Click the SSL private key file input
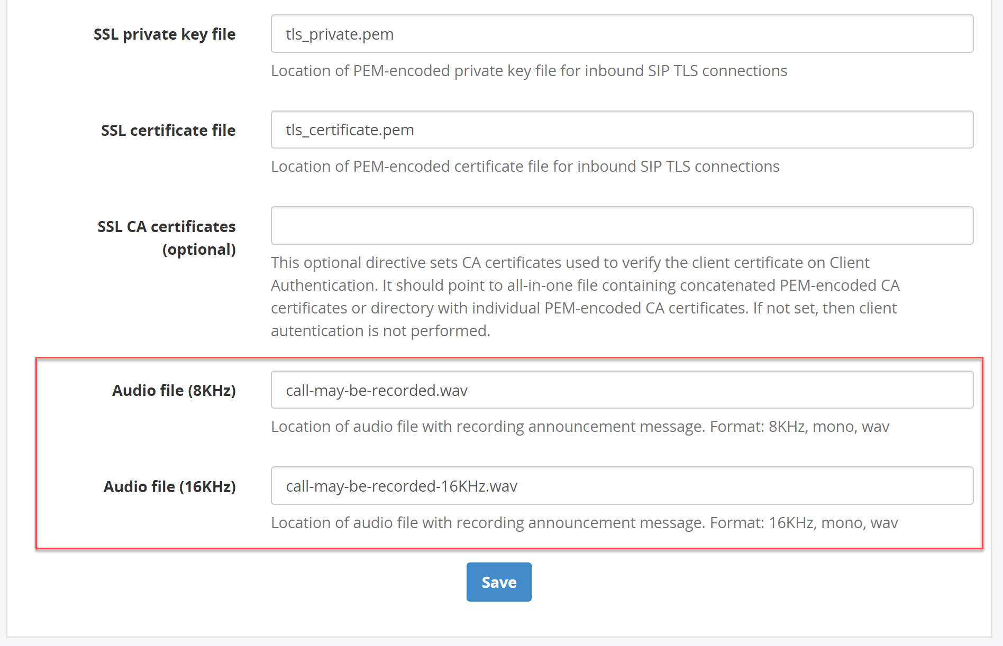The height and width of the screenshot is (646, 1003). [622, 34]
